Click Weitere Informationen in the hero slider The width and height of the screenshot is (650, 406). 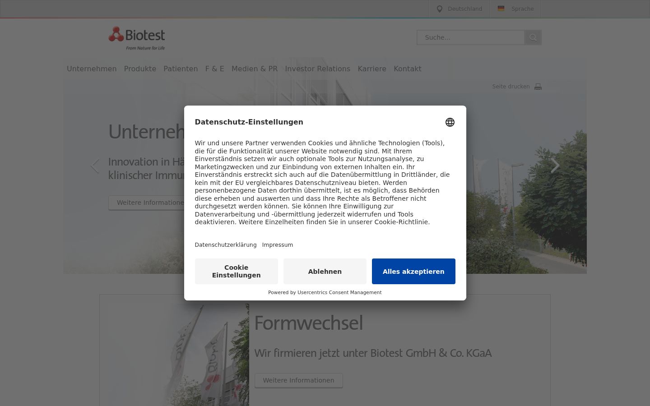pos(147,203)
